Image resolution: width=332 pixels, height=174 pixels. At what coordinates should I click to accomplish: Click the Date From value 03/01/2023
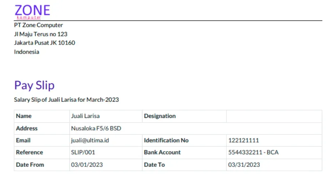tap(87, 165)
